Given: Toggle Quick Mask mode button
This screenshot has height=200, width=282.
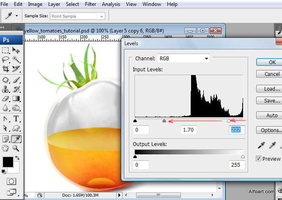Looking at the screenshot, I should click(x=11, y=181).
